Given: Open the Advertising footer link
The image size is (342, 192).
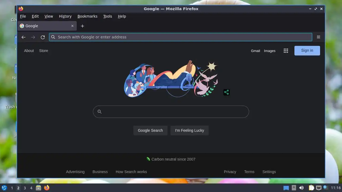Looking at the screenshot, I should pyautogui.click(x=75, y=172).
